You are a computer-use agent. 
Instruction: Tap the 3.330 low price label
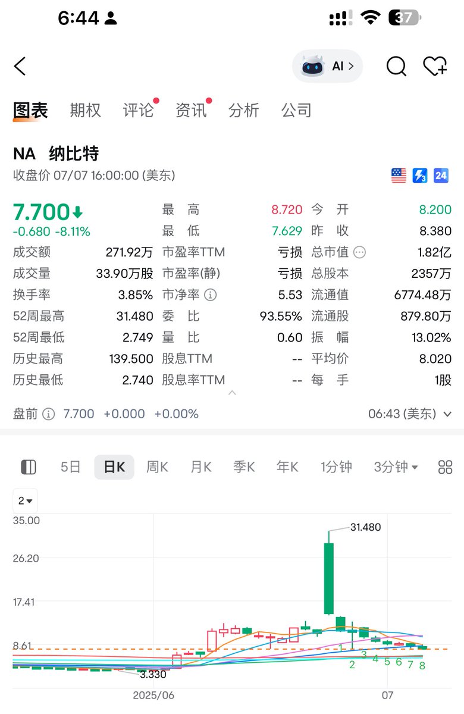[x=153, y=674]
